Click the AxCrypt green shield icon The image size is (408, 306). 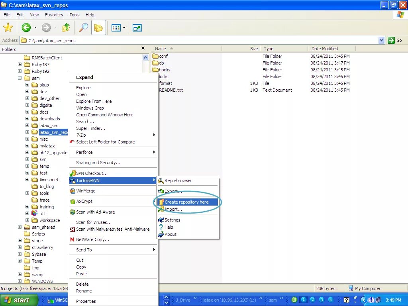pos(73,201)
